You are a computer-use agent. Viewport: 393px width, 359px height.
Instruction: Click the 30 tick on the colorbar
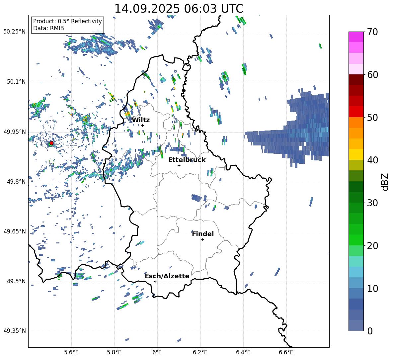pos(372,203)
